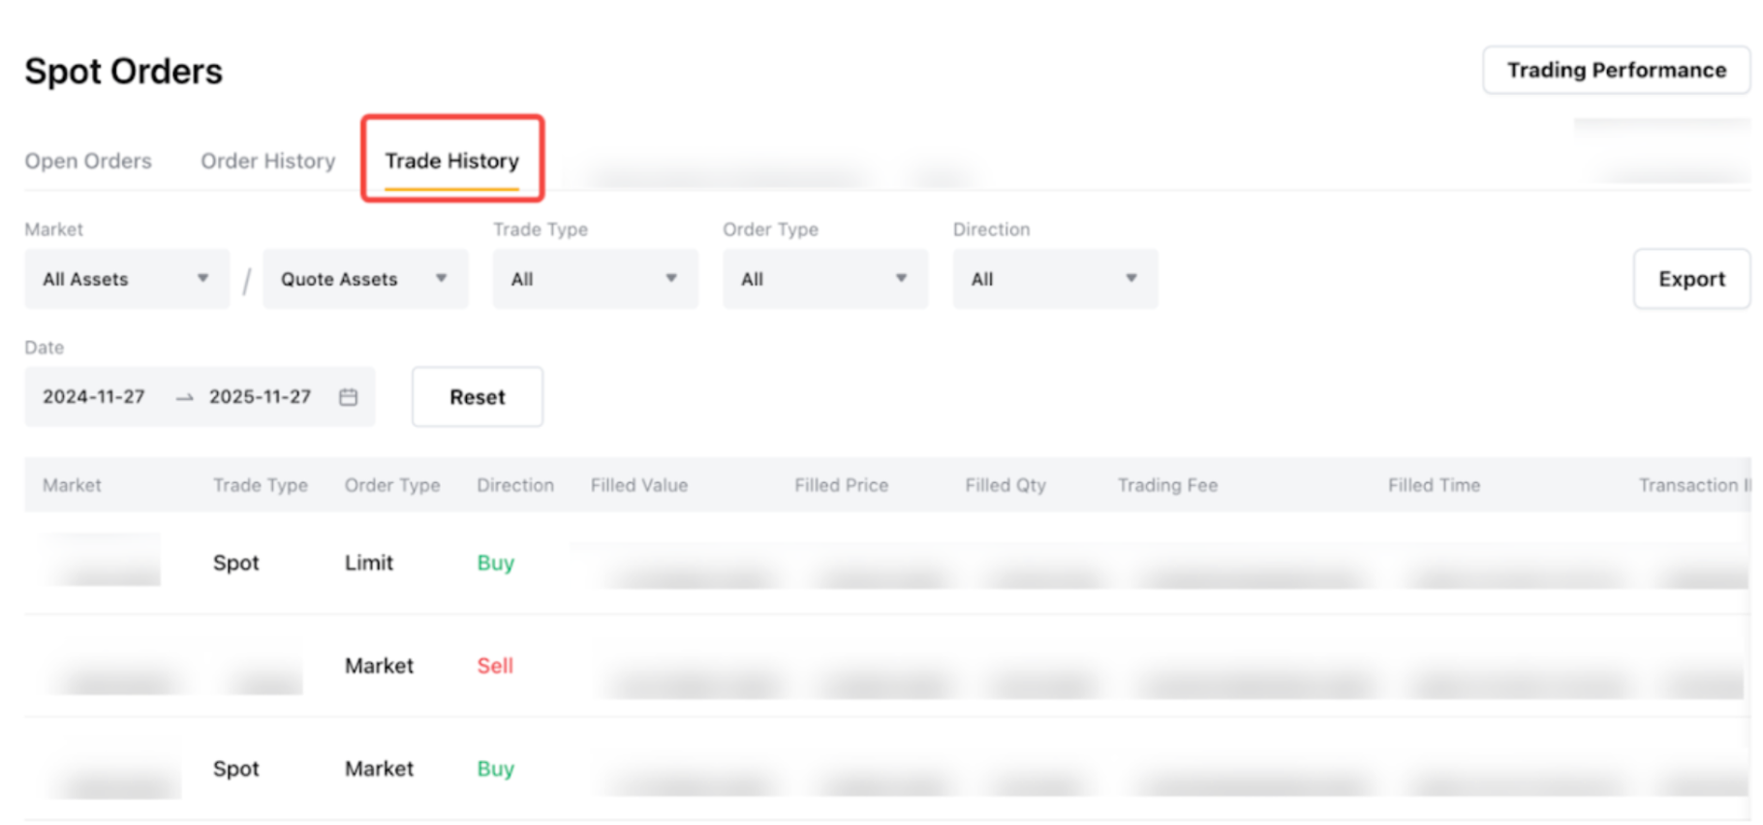
Task: Select the Limit Buy trade row
Action: tap(368, 563)
